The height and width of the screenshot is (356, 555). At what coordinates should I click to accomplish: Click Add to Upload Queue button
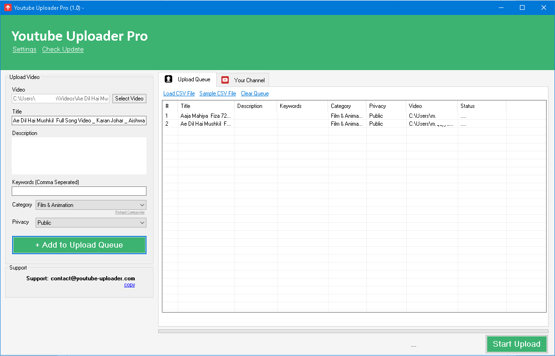point(79,245)
